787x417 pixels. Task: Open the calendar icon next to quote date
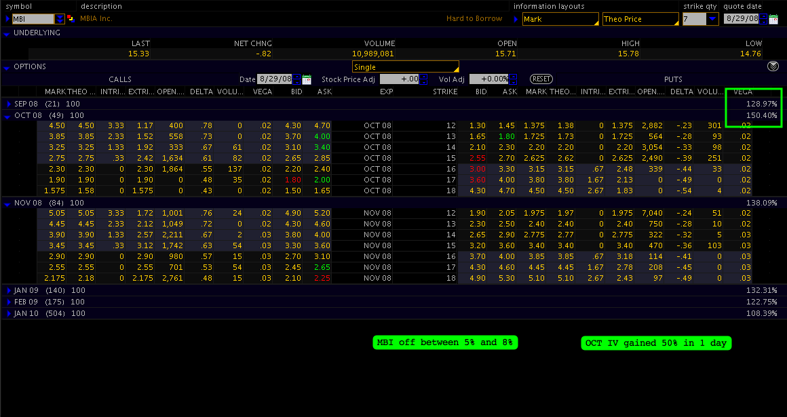coord(773,19)
